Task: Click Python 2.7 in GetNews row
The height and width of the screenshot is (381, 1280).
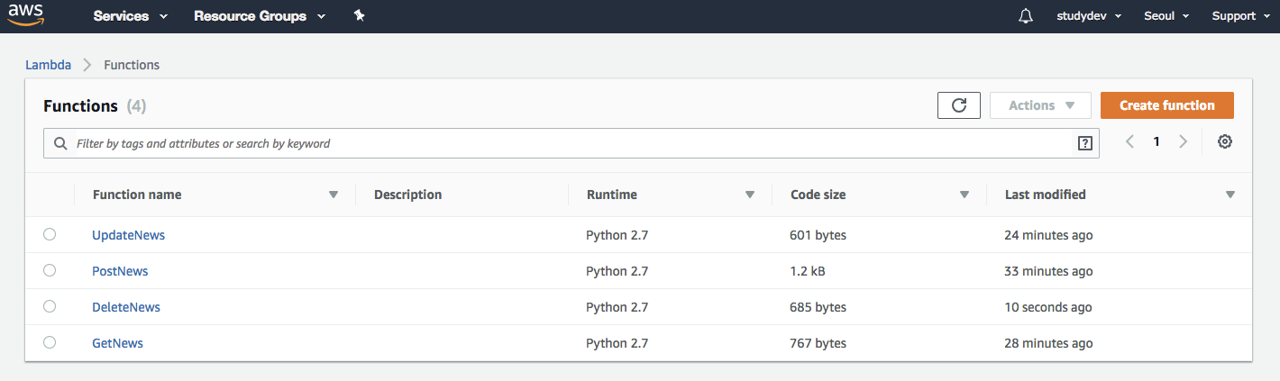Action: click(x=617, y=343)
